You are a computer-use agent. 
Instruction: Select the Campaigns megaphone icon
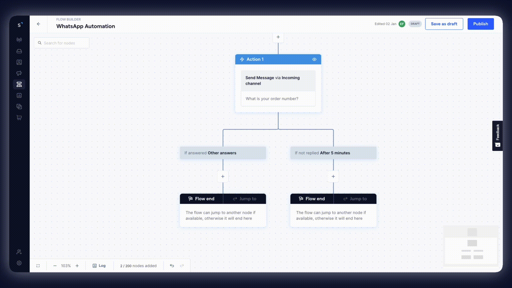[19, 73]
